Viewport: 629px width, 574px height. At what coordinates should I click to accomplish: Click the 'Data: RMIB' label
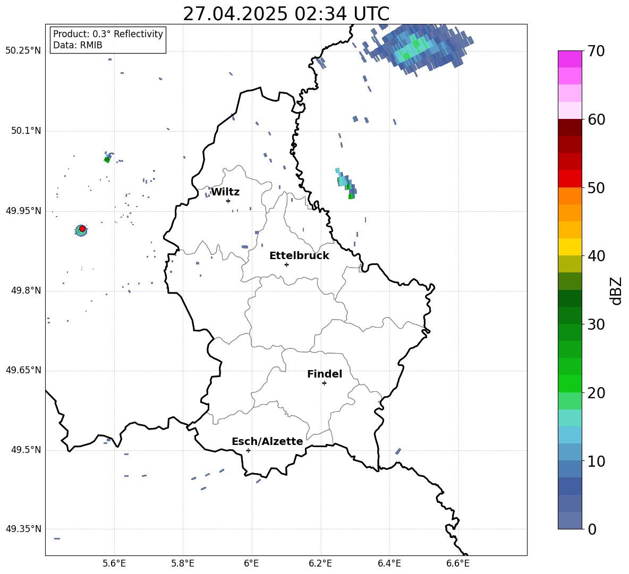coord(78,45)
